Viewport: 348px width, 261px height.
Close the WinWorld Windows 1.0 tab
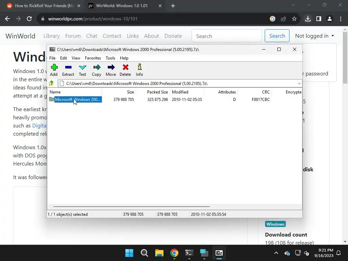(160, 6)
